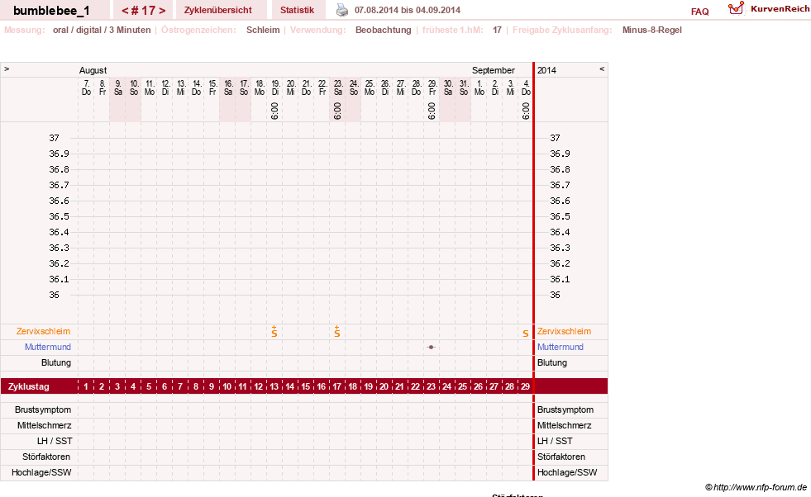This screenshot has height=497, width=811.
Task: Go to next cycle with the right arrow
Action: pos(162,11)
